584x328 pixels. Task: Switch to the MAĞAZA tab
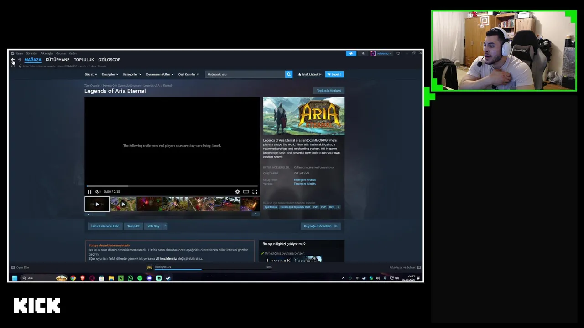click(x=33, y=60)
